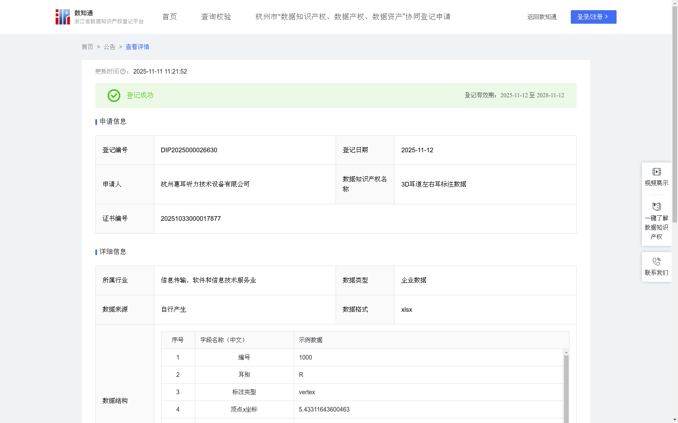Open 一键了解数据知识产权 guide icon
Screen dimensions: 678x423
tap(657, 207)
